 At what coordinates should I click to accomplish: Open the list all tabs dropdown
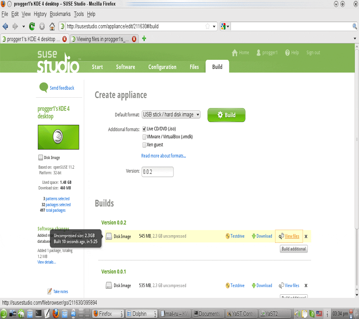(x=355, y=38)
